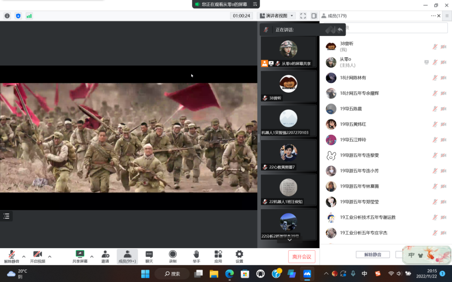The height and width of the screenshot is (282, 452).
Task: Raise hand using the hand icon
Action: [196, 256]
